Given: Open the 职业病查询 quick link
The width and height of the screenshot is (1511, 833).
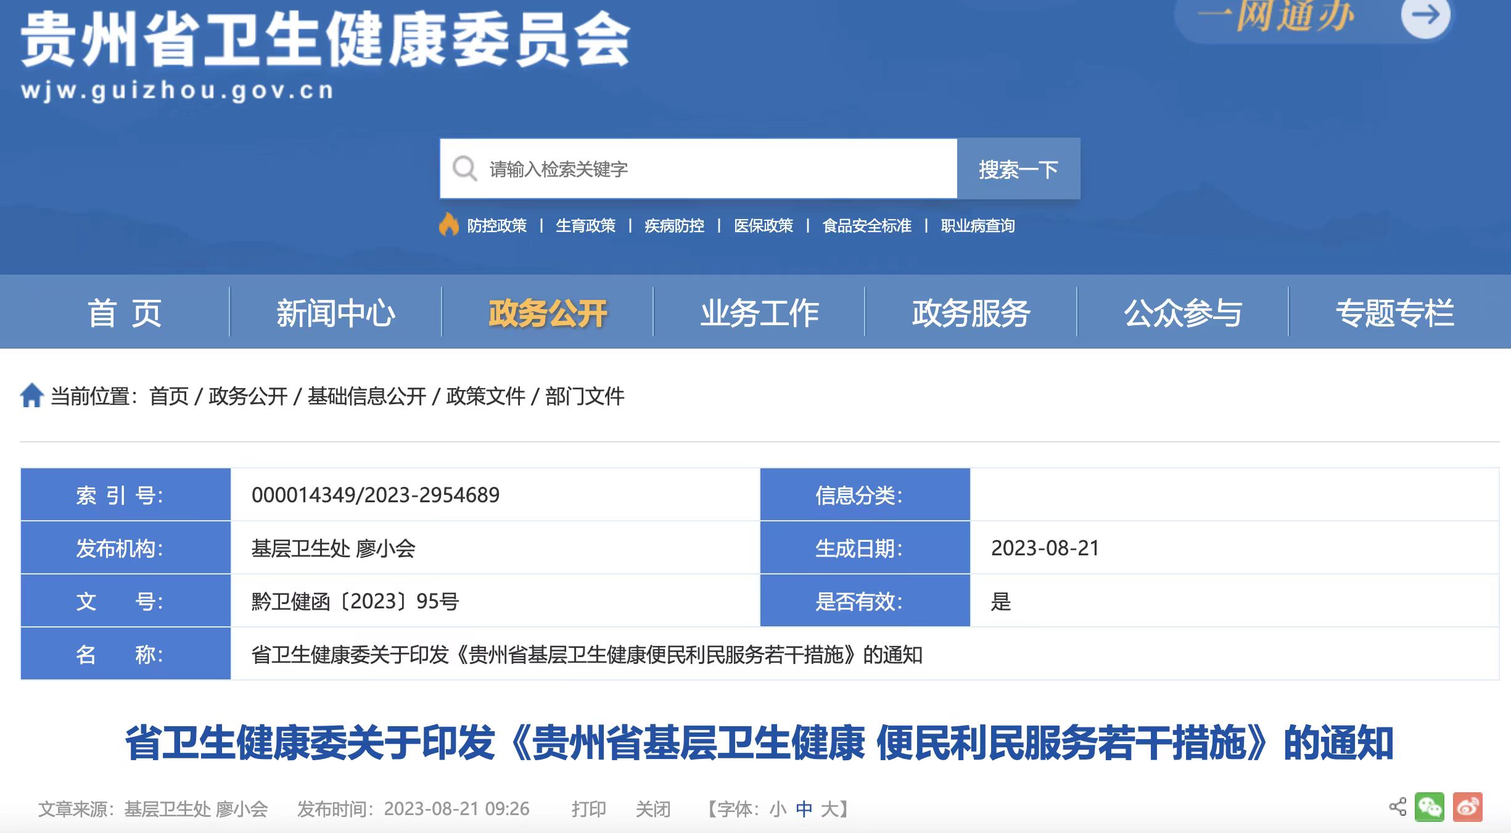Looking at the screenshot, I should [x=978, y=226].
